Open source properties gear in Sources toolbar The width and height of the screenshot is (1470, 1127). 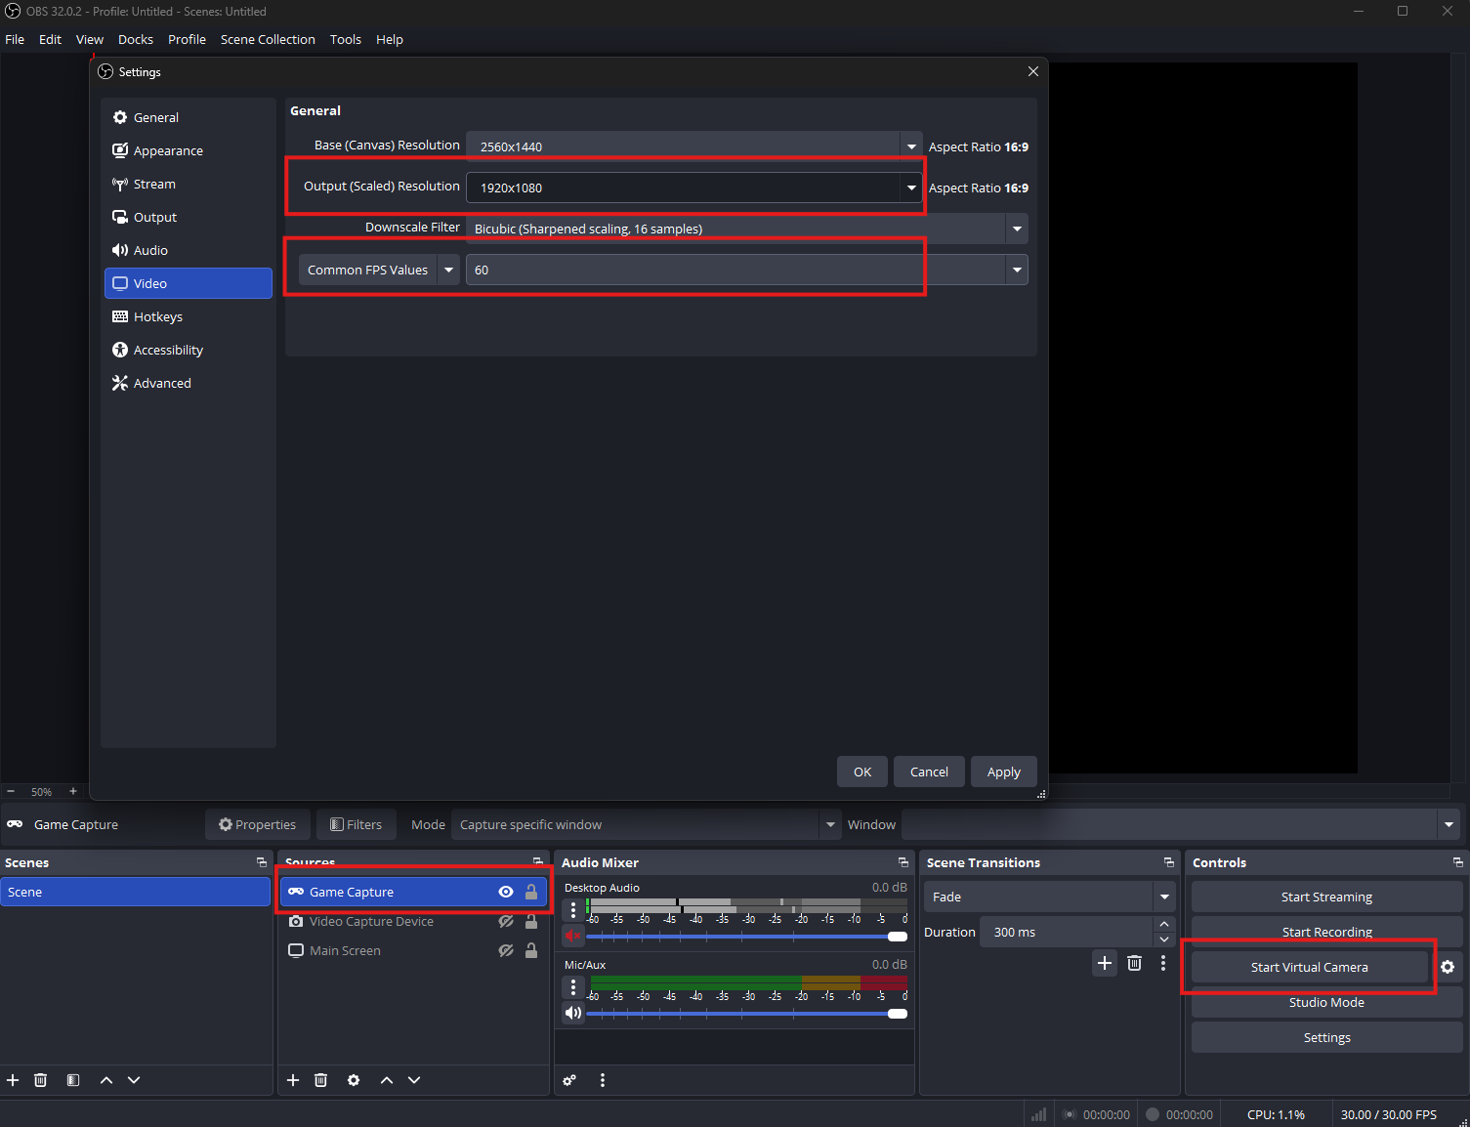click(354, 1080)
